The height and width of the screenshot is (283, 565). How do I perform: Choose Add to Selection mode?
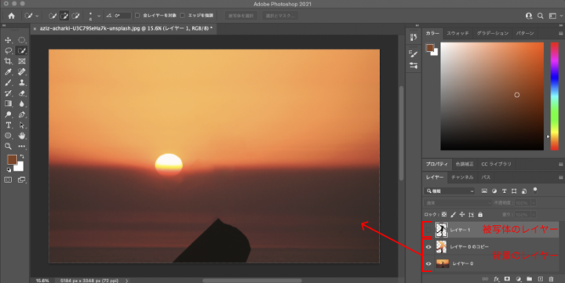coord(64,16)
